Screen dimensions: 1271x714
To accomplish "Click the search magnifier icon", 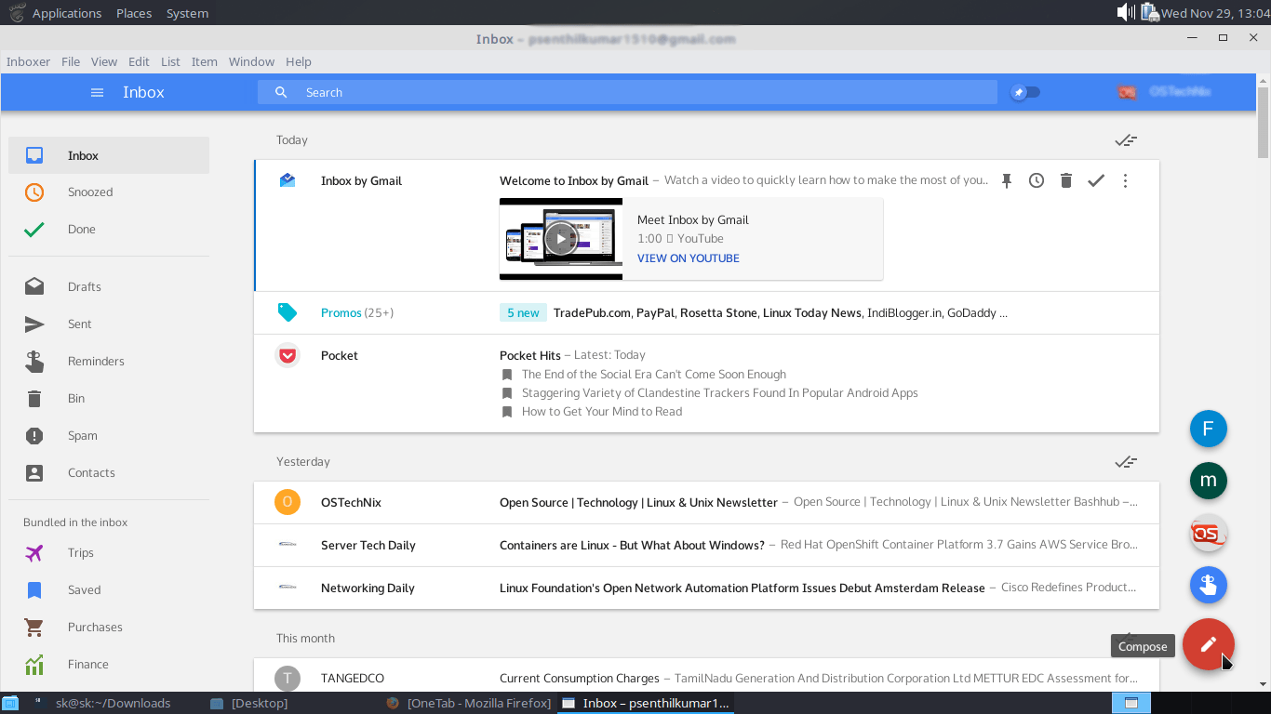I will tap(281, 92).
